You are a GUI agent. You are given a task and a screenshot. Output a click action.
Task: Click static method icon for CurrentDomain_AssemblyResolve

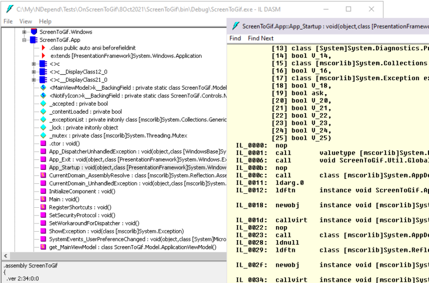43,175
